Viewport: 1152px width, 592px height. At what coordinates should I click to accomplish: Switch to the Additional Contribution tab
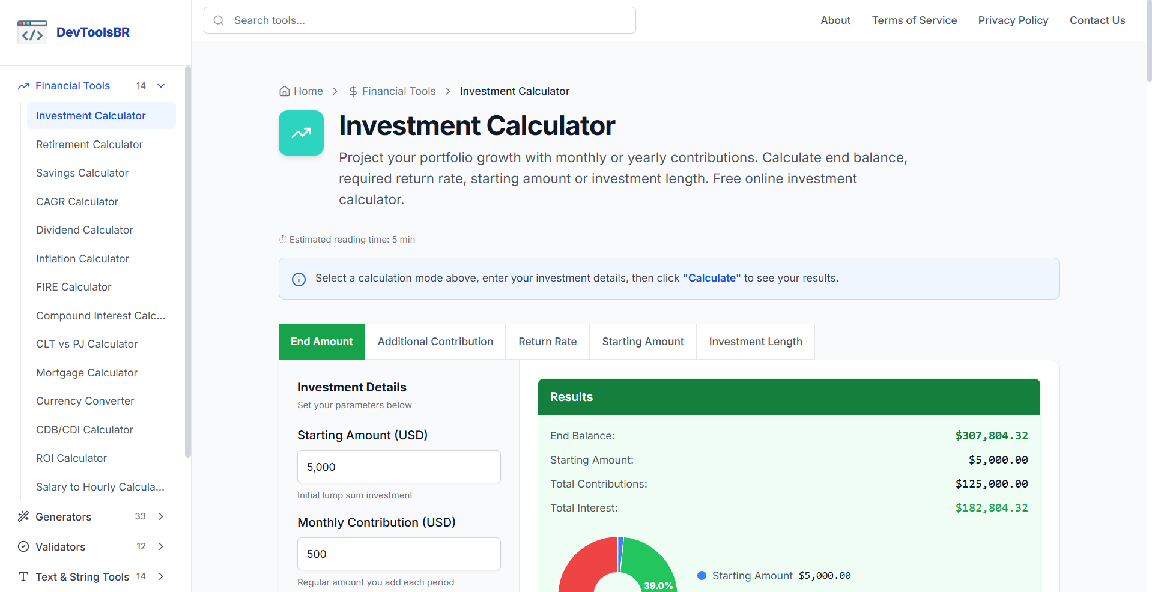pos(435,341)
